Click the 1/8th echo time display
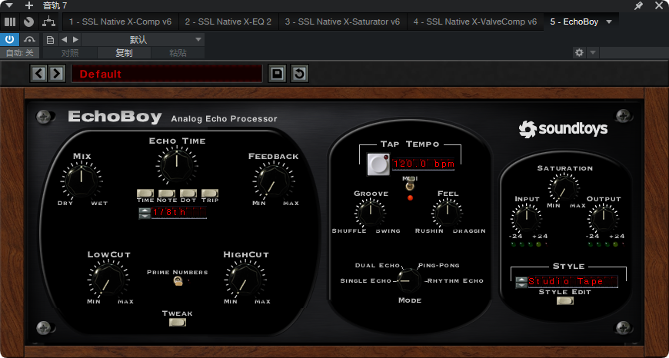The image size is (669, 358). point(179,213)
